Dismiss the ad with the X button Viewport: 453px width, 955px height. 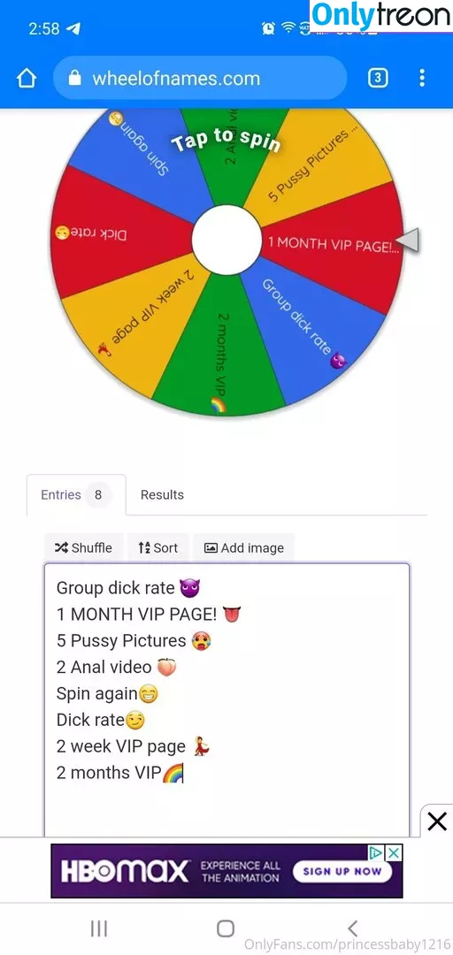coord(437,821)
